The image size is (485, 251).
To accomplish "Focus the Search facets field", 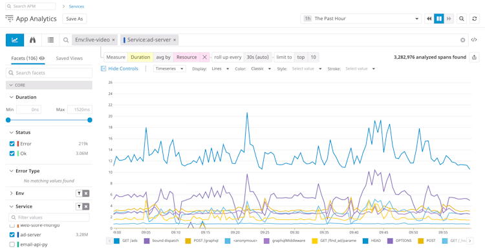I will [x=49, y=73].
